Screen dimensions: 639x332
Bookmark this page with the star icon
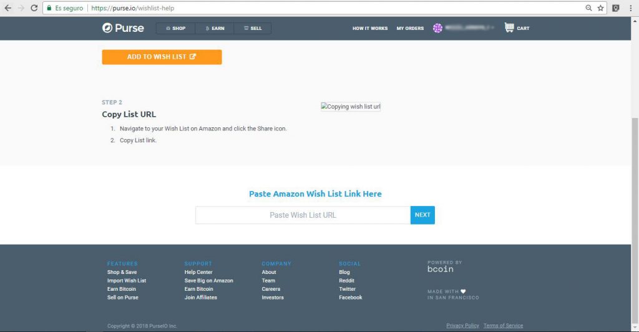click(x=600, y=8)
